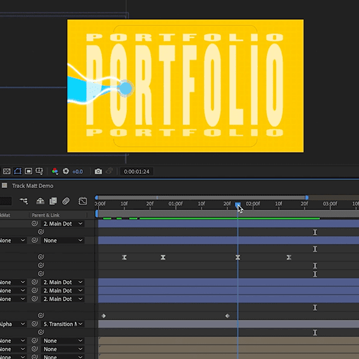Enable the Motion Blur icon

66,201
